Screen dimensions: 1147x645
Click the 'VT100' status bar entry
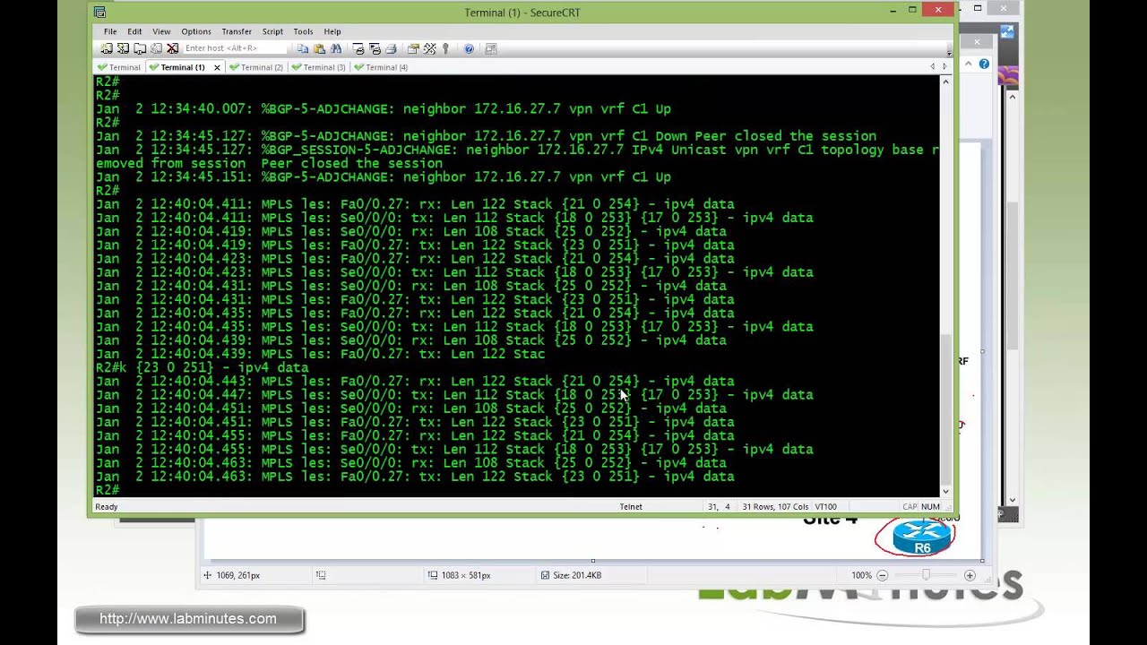(826, 507)
